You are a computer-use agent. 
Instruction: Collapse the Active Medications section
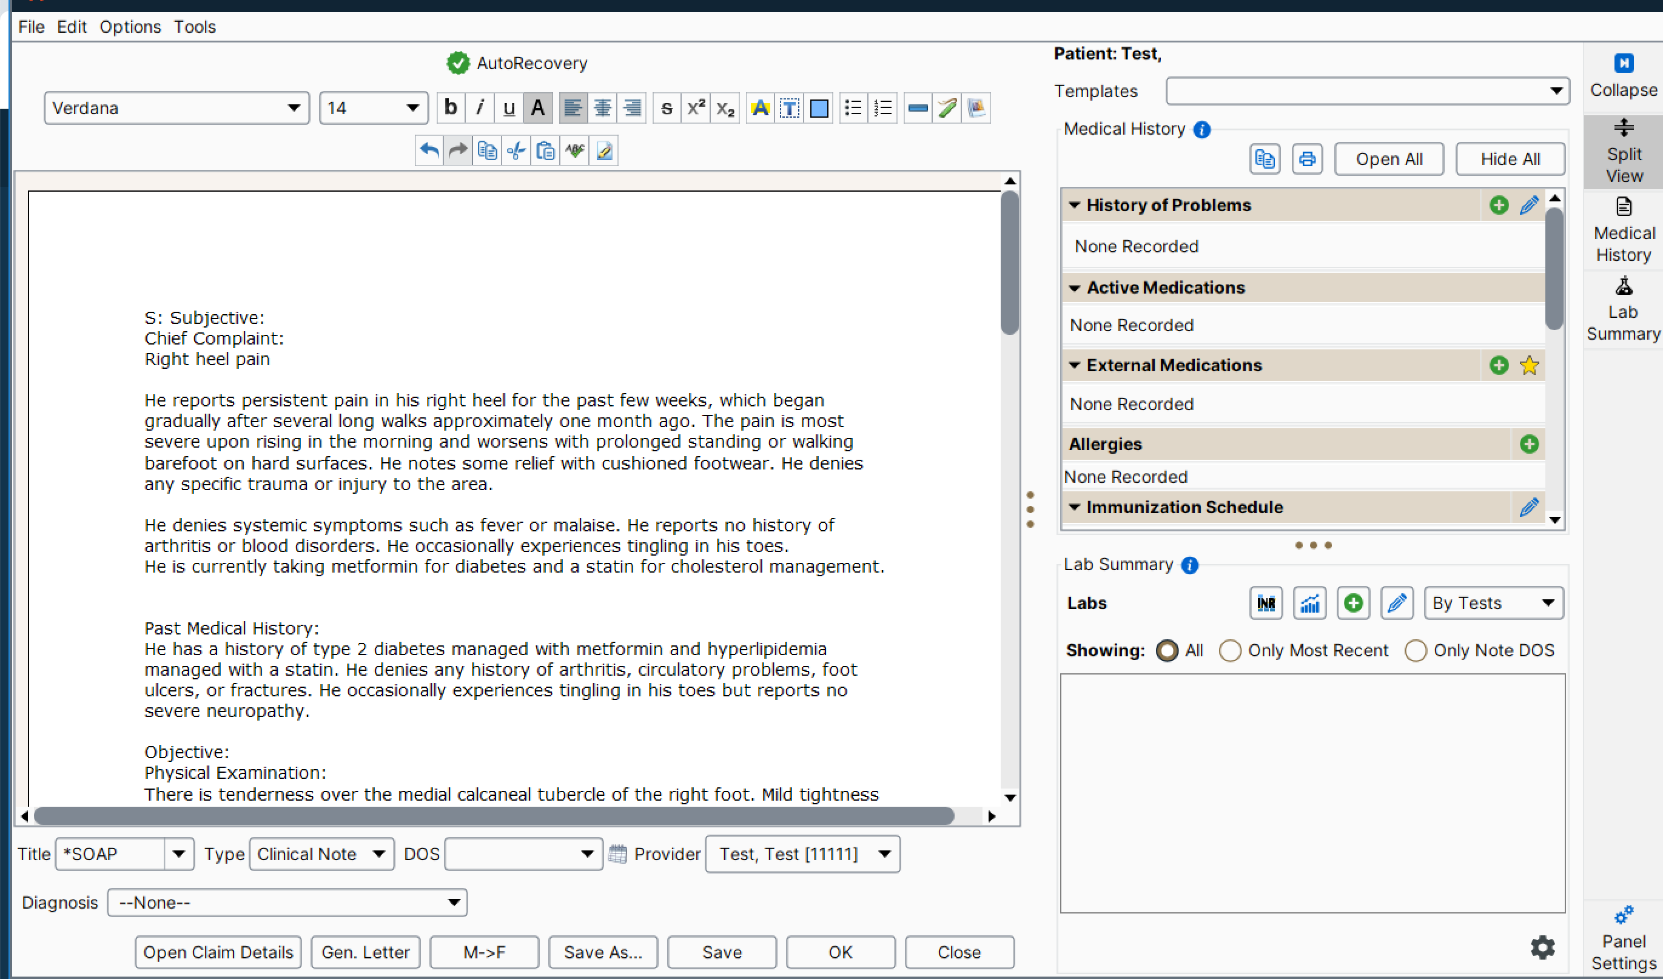(1074, 288)
